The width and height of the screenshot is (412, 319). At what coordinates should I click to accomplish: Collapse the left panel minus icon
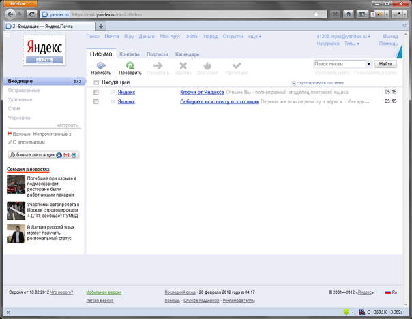8,35
